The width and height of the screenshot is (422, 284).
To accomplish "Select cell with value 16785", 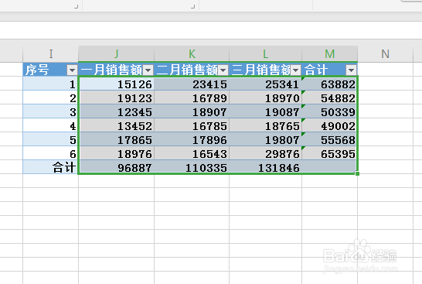I will pyautogui.click(x=192, y=125).
